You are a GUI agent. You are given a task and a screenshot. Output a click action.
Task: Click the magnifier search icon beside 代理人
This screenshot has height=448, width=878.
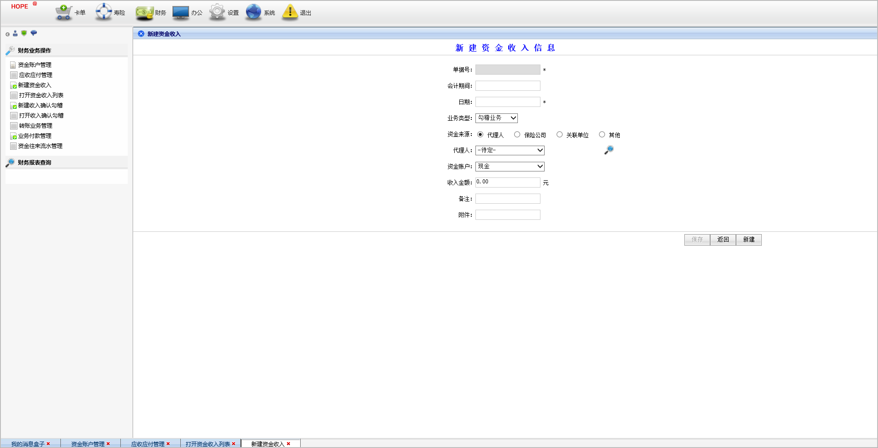pyautogui.click(x=609, y=150)
